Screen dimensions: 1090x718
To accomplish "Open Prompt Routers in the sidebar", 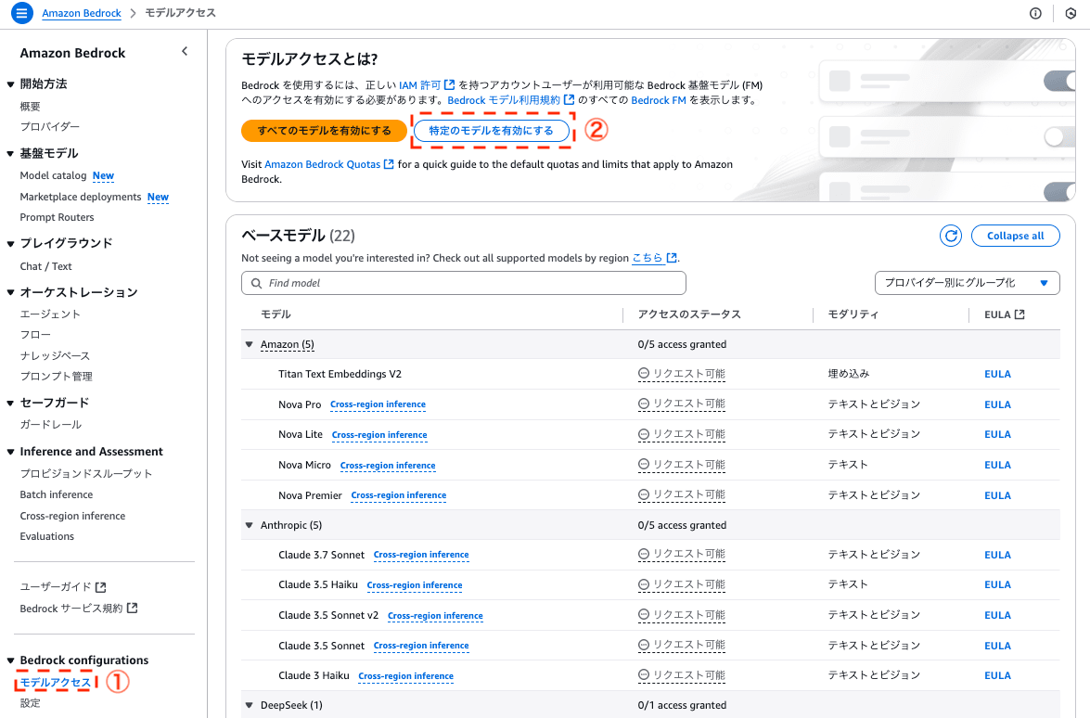I will [57, 217].
